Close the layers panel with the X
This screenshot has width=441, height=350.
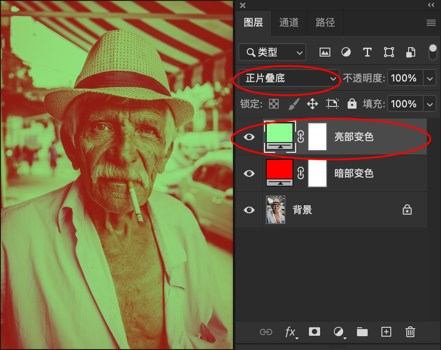click(243, 5)
